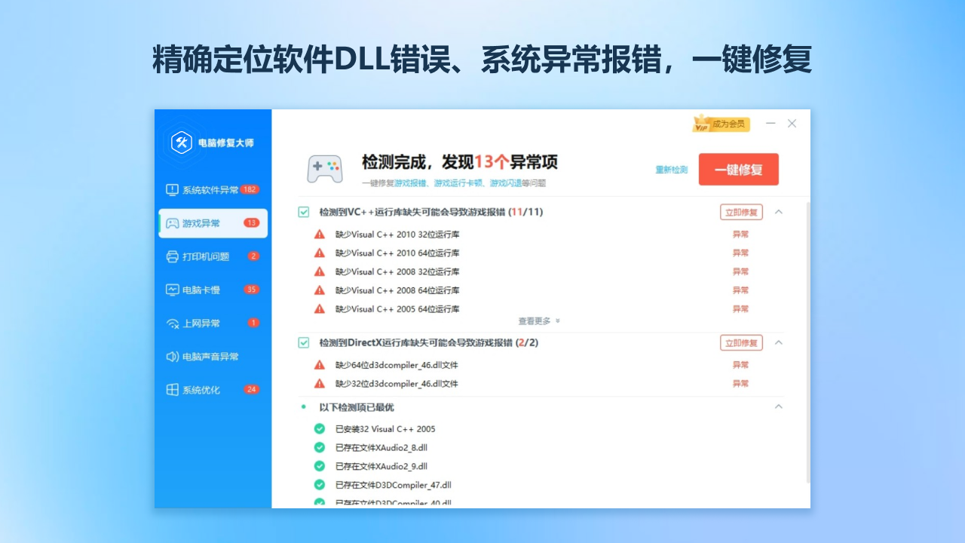Click the 电脑声音异常 speaker icon
Screen dimensions: 965x543
pyautogui.click(x=172, y=357)
